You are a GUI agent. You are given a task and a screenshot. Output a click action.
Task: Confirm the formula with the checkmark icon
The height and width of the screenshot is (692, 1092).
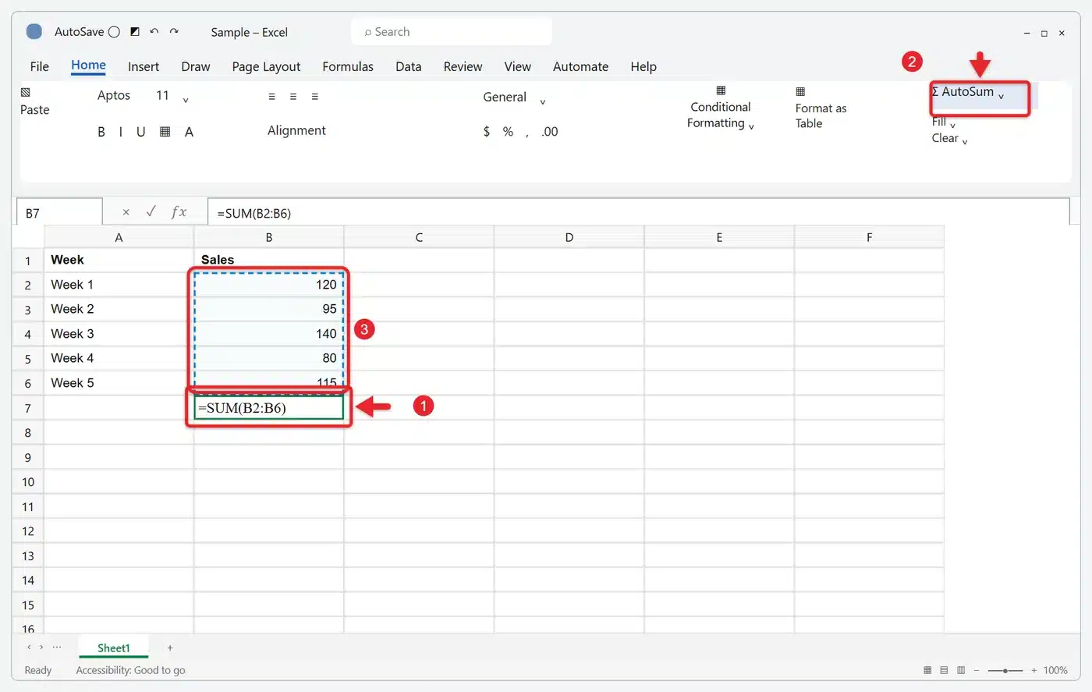151,211
